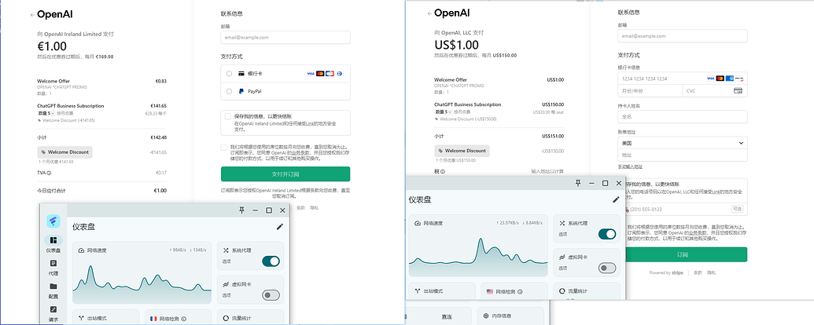Click the green 订阅 button in the right checkout
This screenshot has width=814, height=325.
coord(682,254)
